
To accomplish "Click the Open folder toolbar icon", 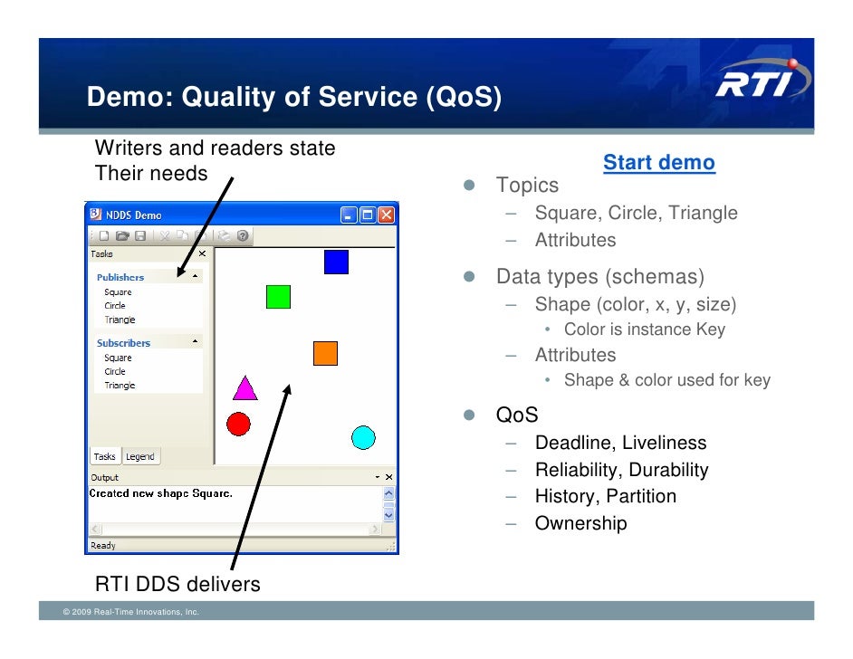I will [x=122, y=235].
